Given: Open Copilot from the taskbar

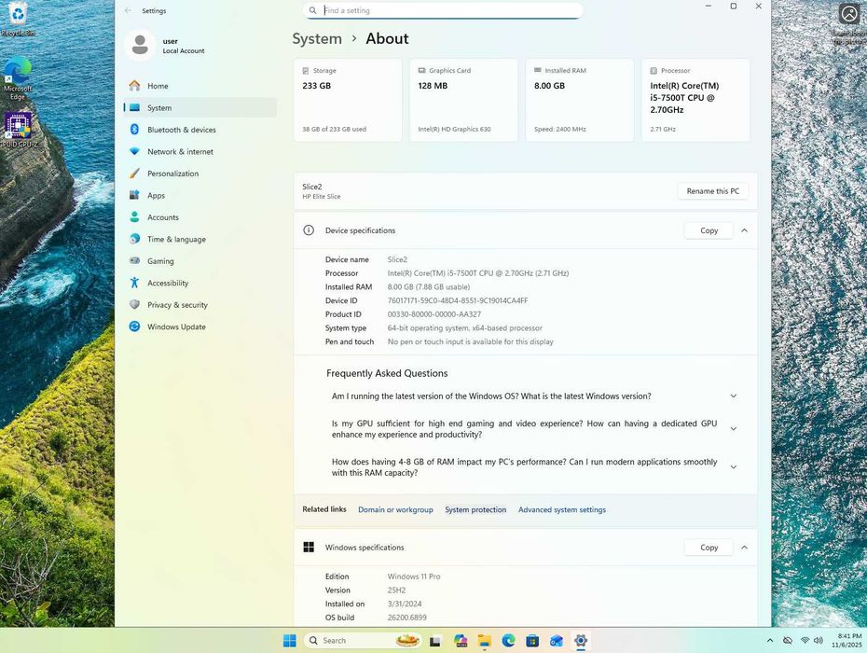Looking at the screenshot, I should pyautogui.click(x=460, y=641).
